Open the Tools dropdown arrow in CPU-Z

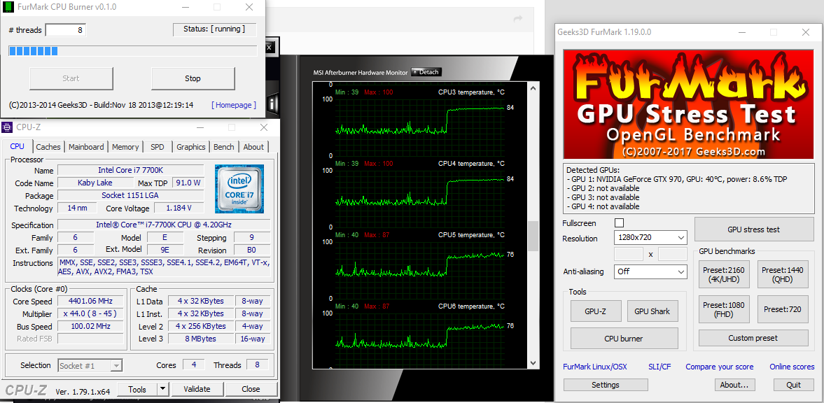(163, 389)
